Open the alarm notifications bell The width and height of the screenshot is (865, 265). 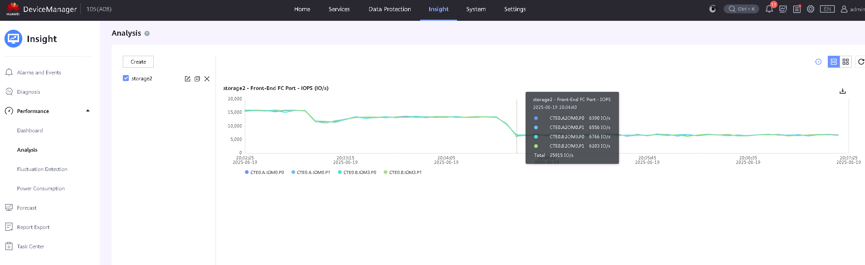tap(769, 9)
